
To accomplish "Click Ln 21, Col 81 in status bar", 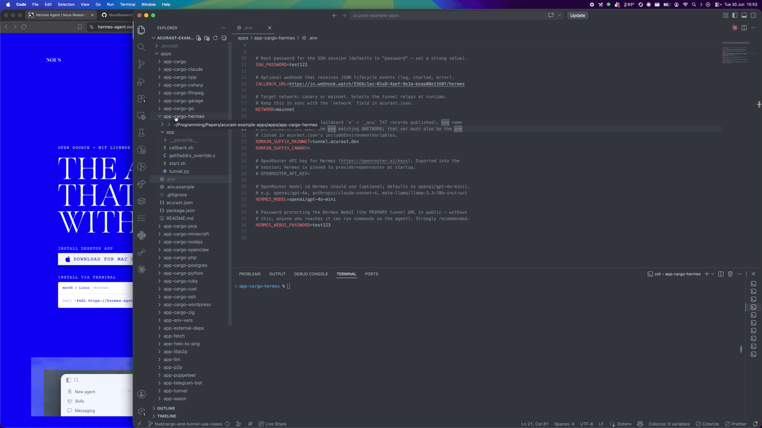I will 535,424.
